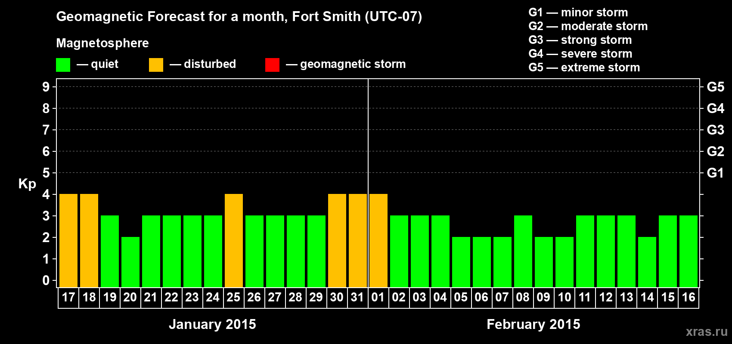The image size is (732, 344).
Task: Click the date label 17
Action: pos(68,298)
